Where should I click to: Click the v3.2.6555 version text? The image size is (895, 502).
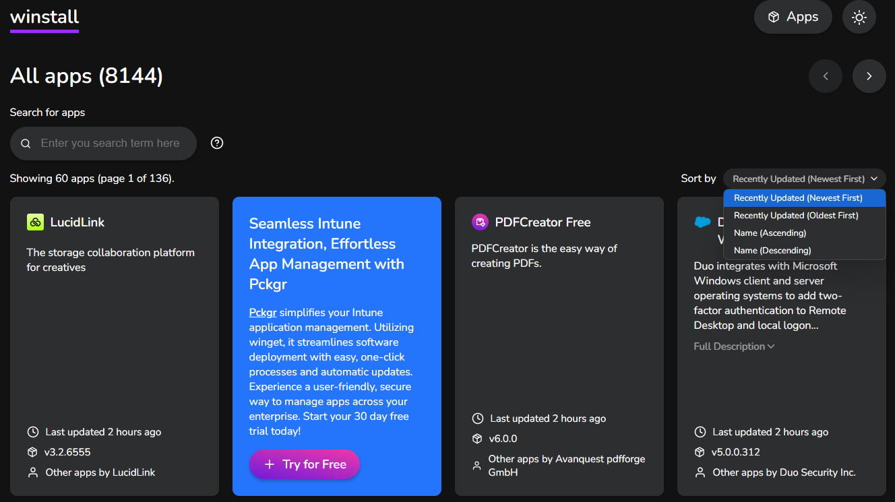(x=67, y=452)
